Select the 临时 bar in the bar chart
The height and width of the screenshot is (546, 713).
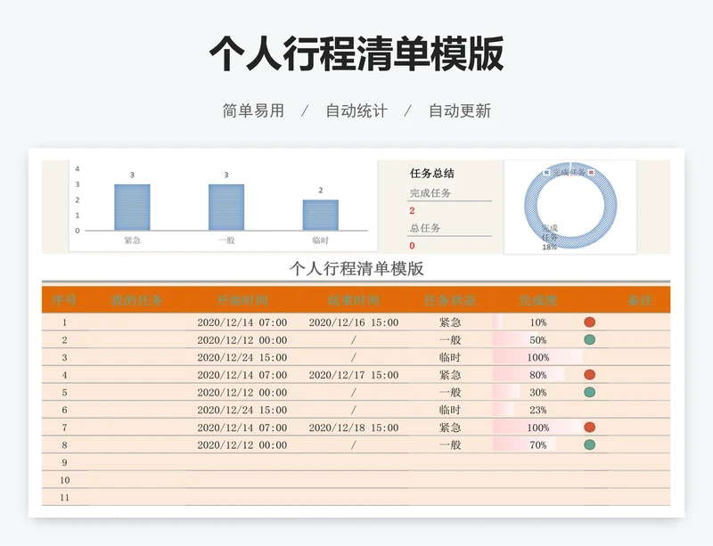coord(321,215)
